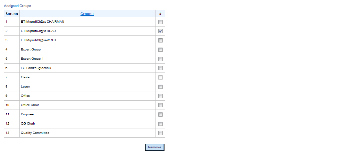Check the ETIM/profiCl@ss-WRITE checkbox

pyautogui.click(x=160, y=41)
